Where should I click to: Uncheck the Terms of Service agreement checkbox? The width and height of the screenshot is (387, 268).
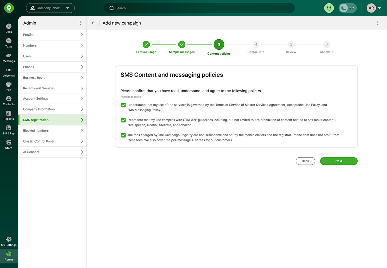(x=123, y=105)
